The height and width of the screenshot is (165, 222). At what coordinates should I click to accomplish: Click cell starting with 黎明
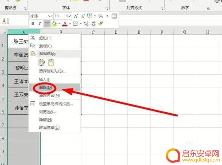click(18, 68)
